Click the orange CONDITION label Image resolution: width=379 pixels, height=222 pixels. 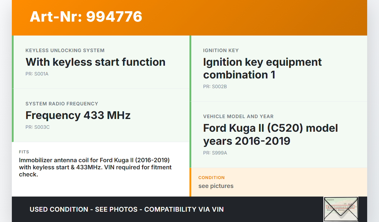211,178
